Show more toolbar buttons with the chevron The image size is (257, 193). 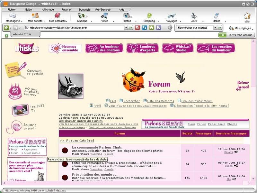(170, 28)
